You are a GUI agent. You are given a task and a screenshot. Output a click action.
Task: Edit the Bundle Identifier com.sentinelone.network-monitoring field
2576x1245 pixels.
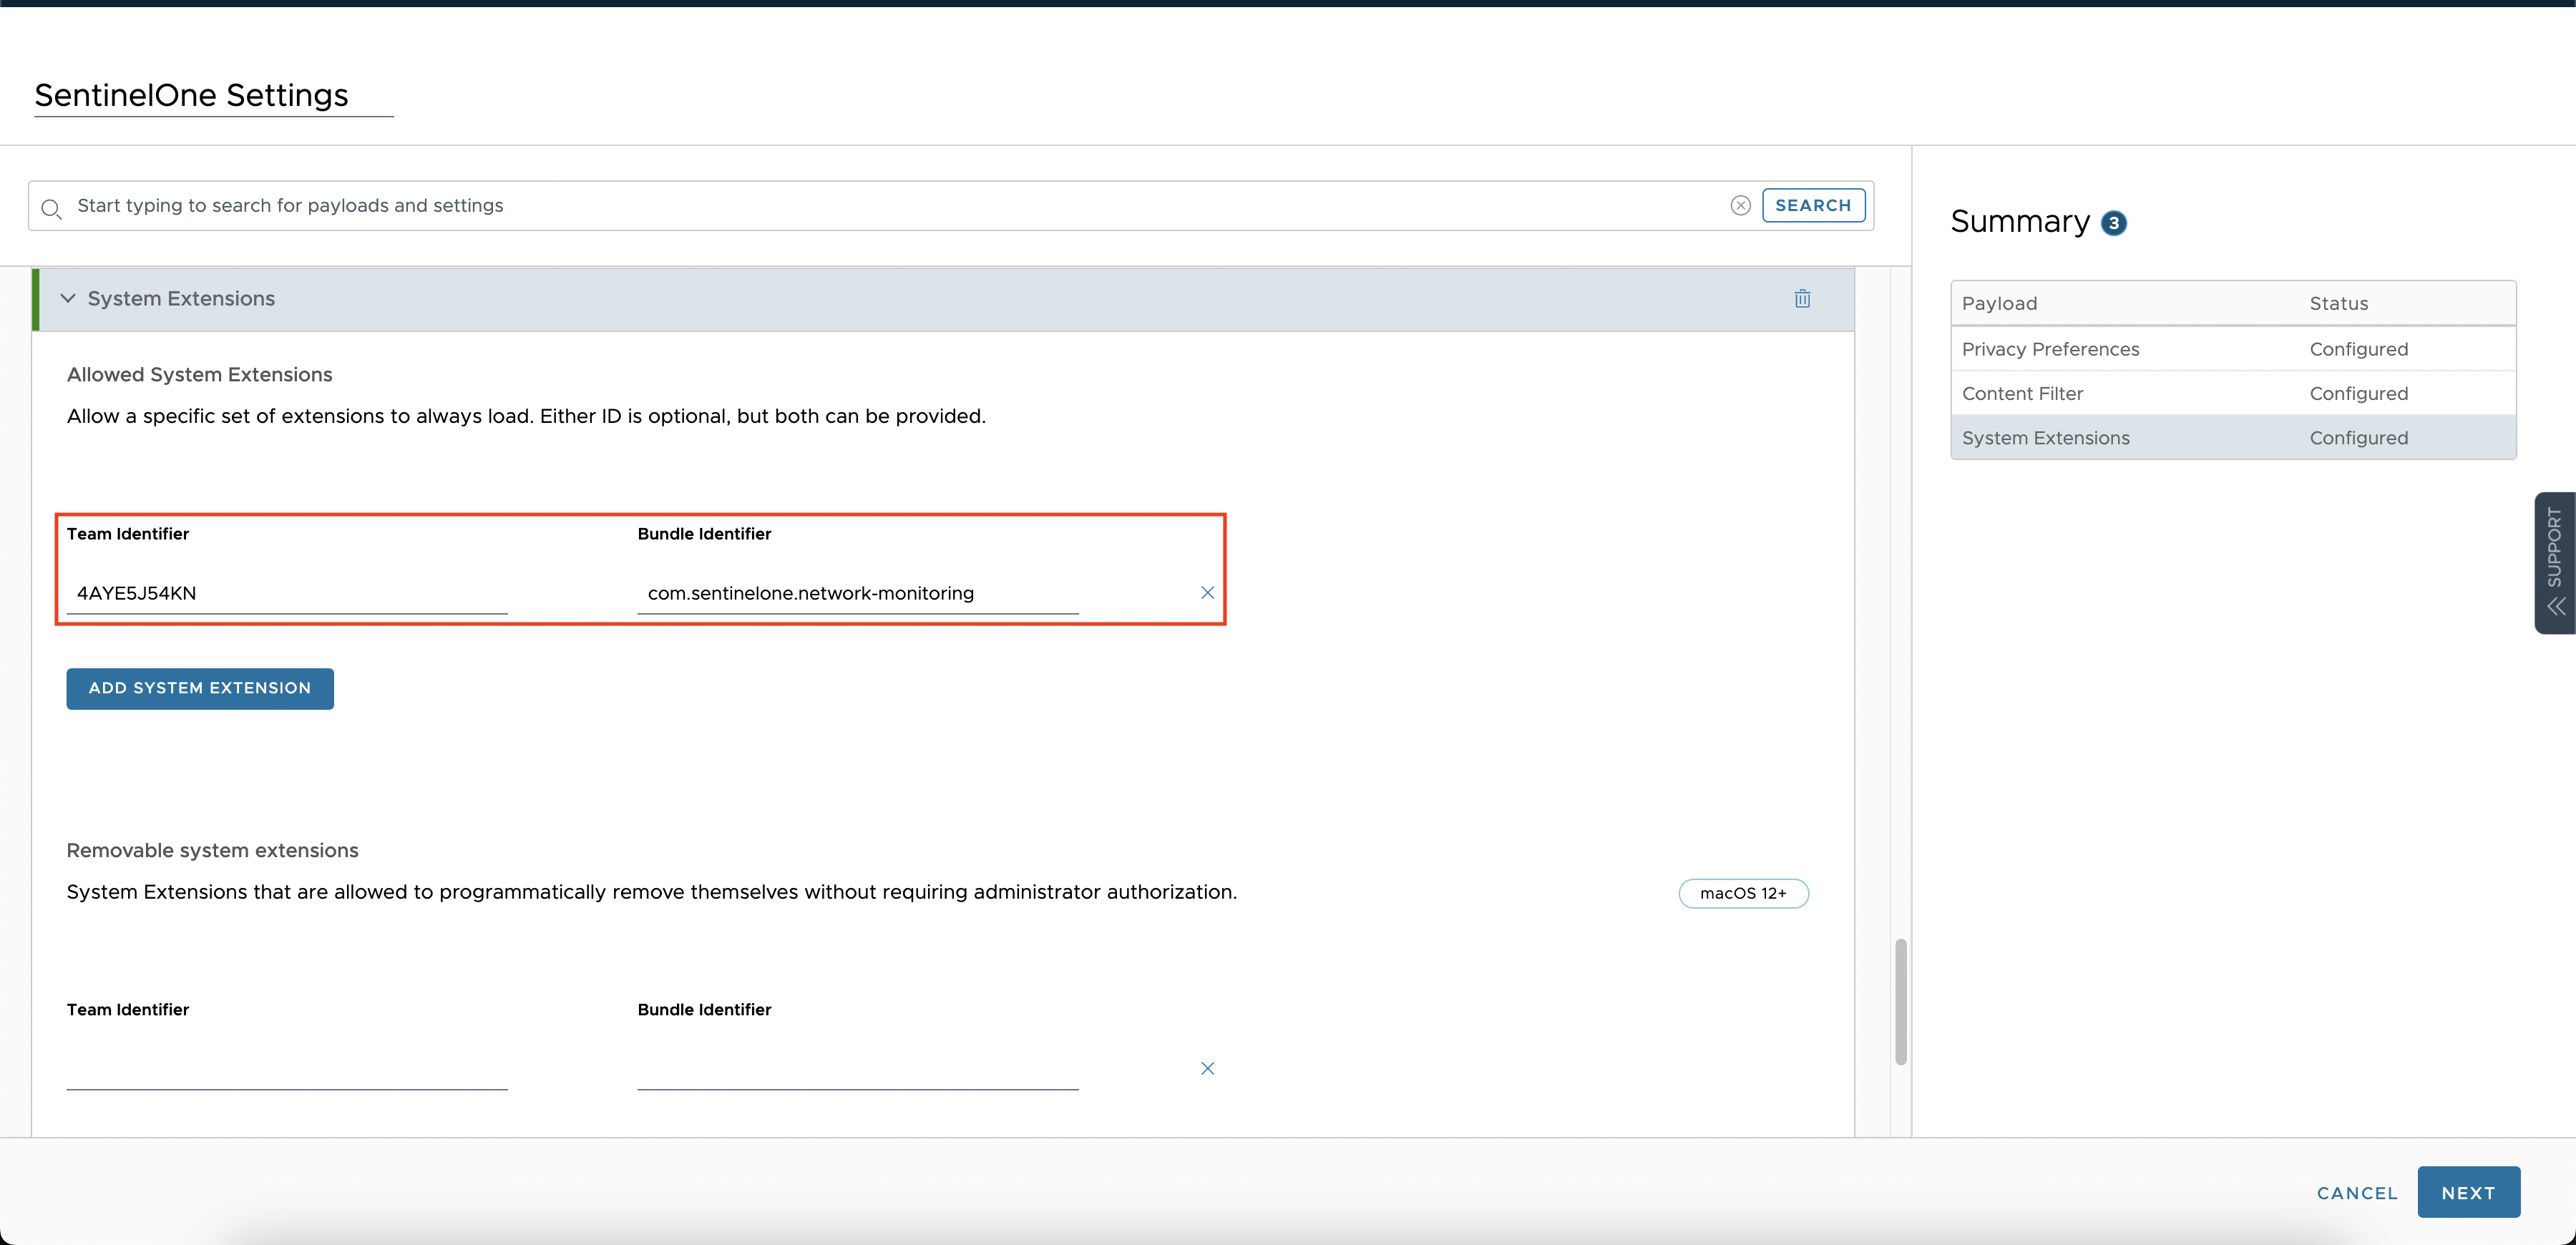858,593
